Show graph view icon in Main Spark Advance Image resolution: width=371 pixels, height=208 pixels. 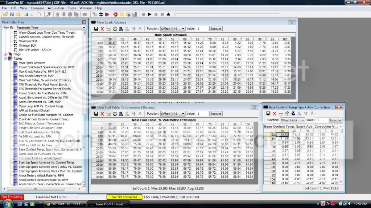coord(108,29)
